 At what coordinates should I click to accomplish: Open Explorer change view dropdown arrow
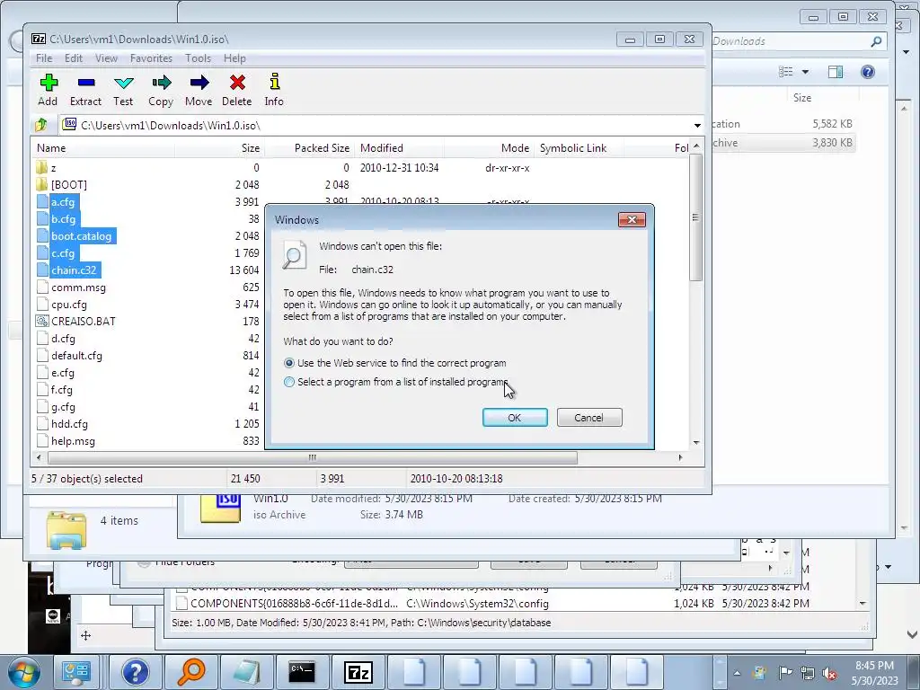point(806,72)
